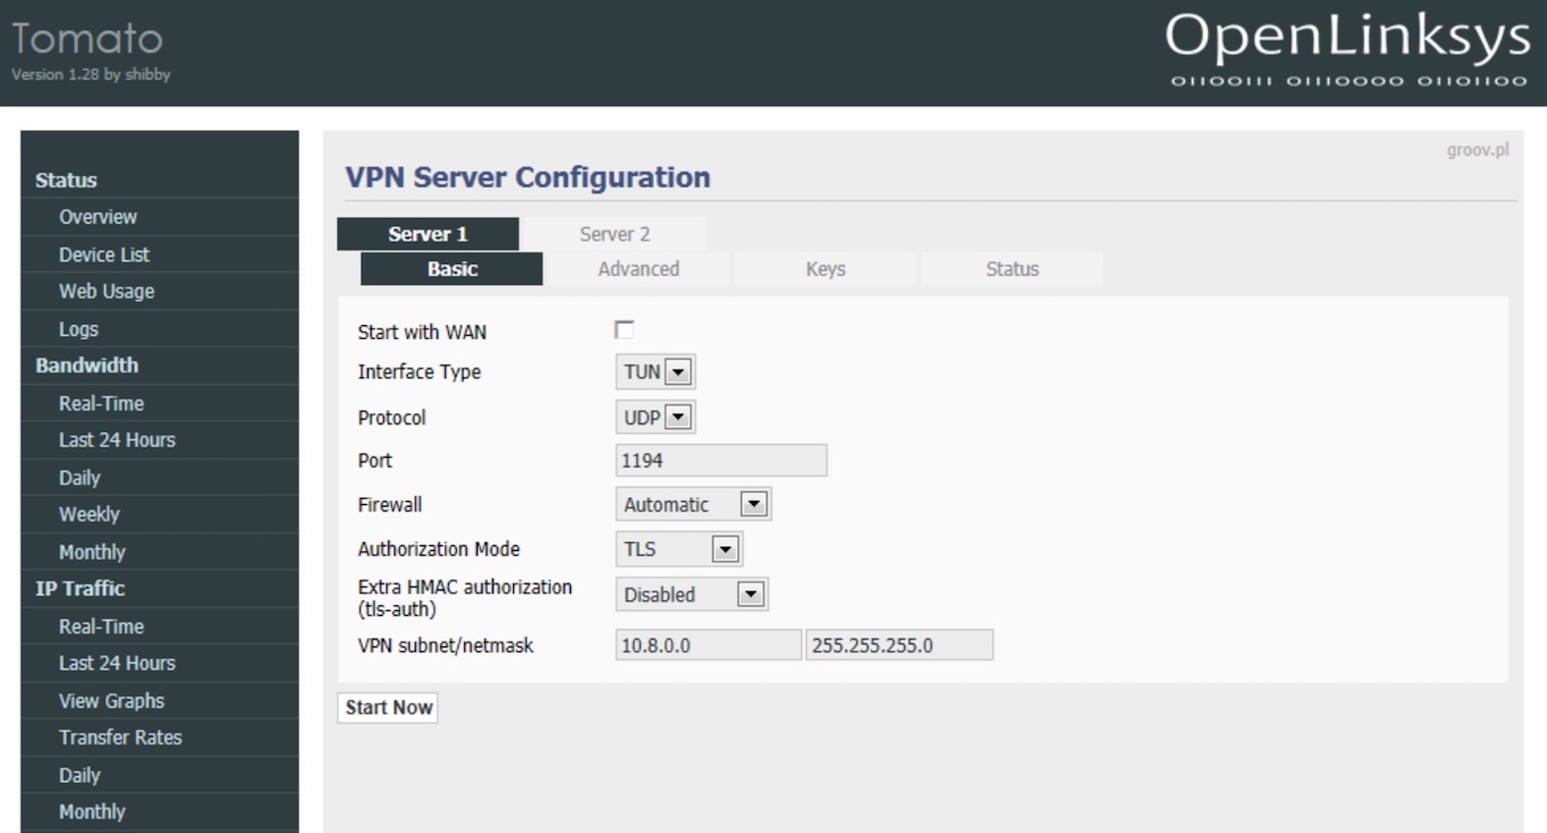Enable the Start with WAN checkbox
The width and height of the screenshot is (1547, 833).
click(624, 330)
